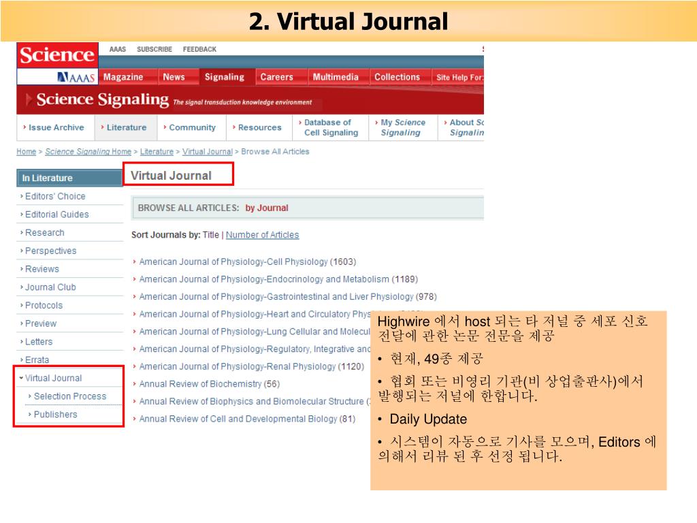The image size is (697, 523).
Task: Open Database of Cell Signaling
Action: click(x=331, y=127)
